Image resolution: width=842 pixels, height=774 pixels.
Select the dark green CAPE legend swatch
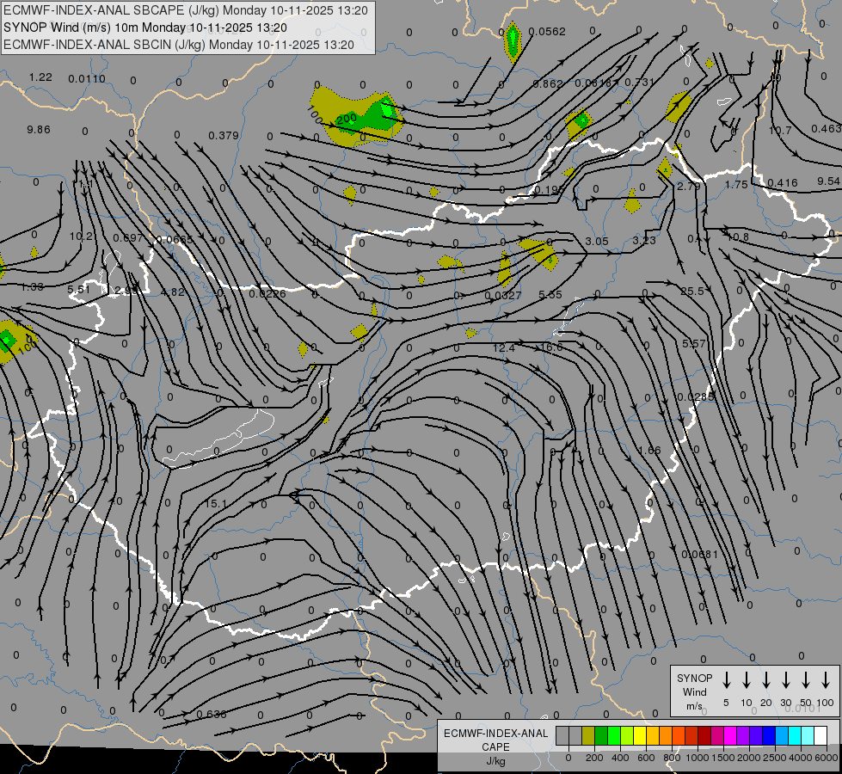(x=601, y=736)
